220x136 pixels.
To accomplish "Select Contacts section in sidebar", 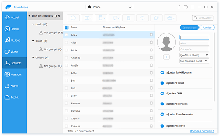I will click(14, 63).
